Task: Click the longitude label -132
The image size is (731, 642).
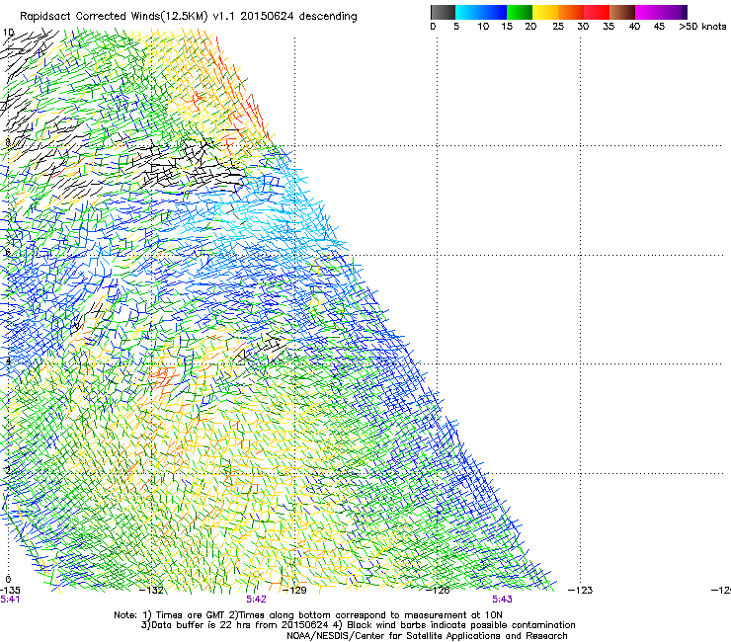Action: (x=152, y=591)
